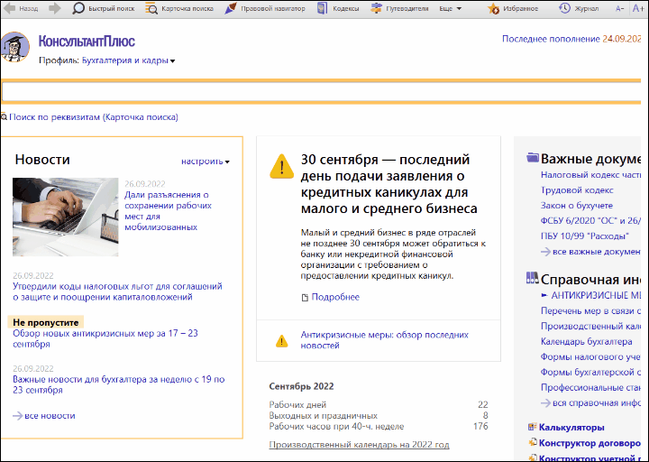Screen dimensions: 649x462
Task: Click Последнее пополнение date text
Action: tap(571, 39)
